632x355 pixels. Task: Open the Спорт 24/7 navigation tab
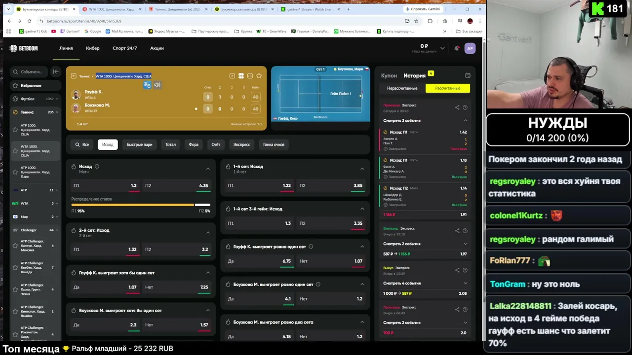click(x=124, y=48)
